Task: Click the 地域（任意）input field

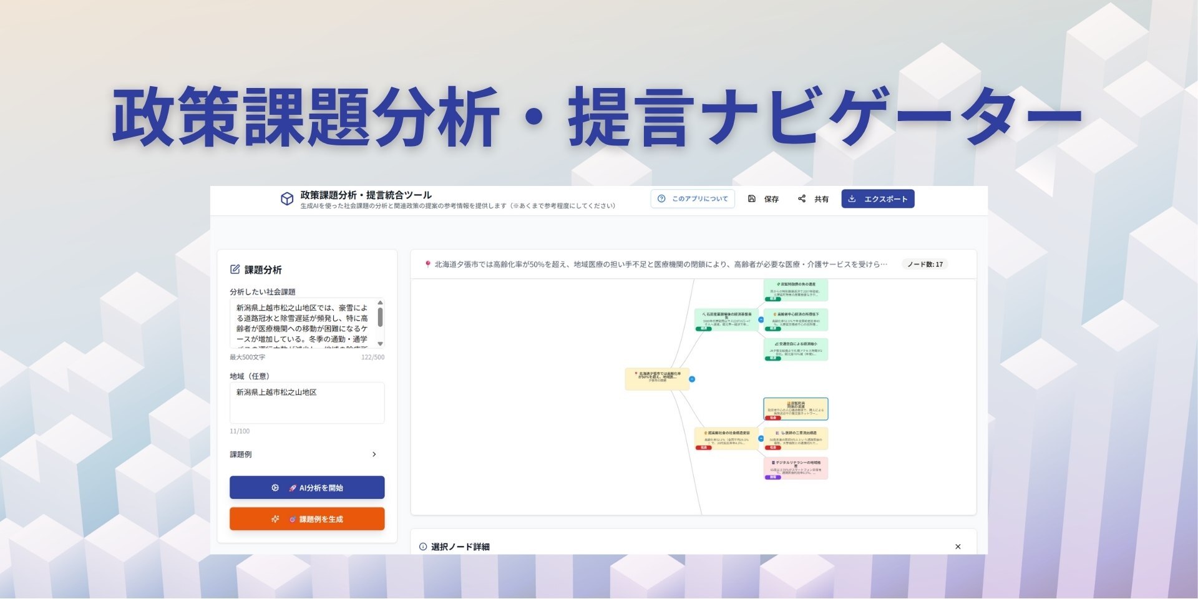Action: pos(306,402)
